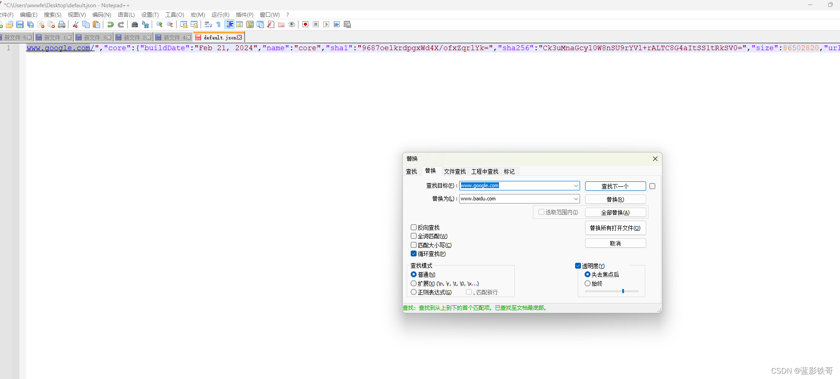The width and height of the screenshot is (840, 379).
Task: Open the 搜索(S) menu
Action: click(53, 15)
